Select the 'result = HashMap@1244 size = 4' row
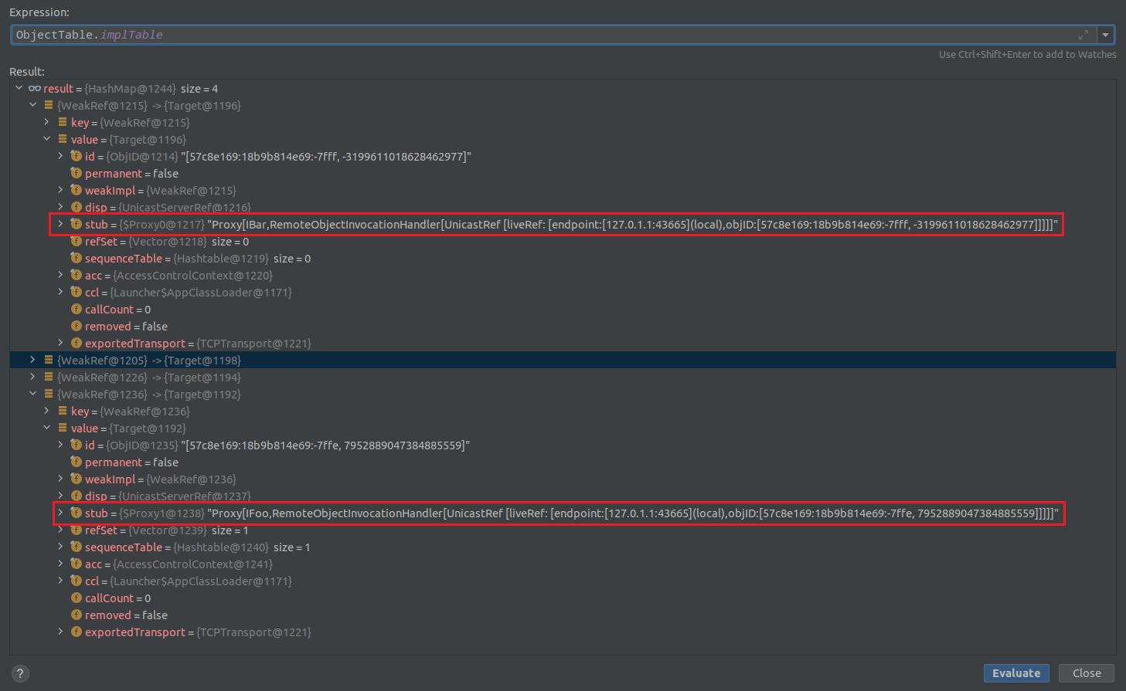1126x691 pixels. (x=563, y=88)
